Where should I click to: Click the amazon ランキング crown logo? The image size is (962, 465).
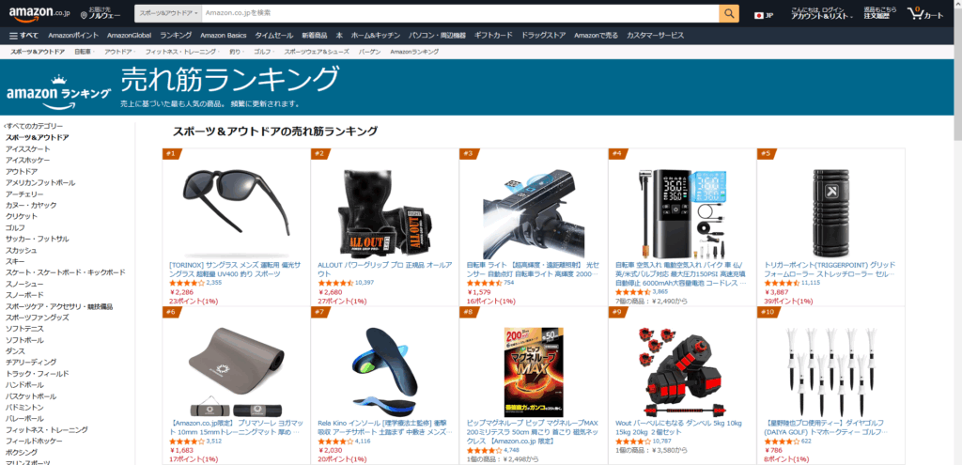pyautogui.click(x=58, y=91)
